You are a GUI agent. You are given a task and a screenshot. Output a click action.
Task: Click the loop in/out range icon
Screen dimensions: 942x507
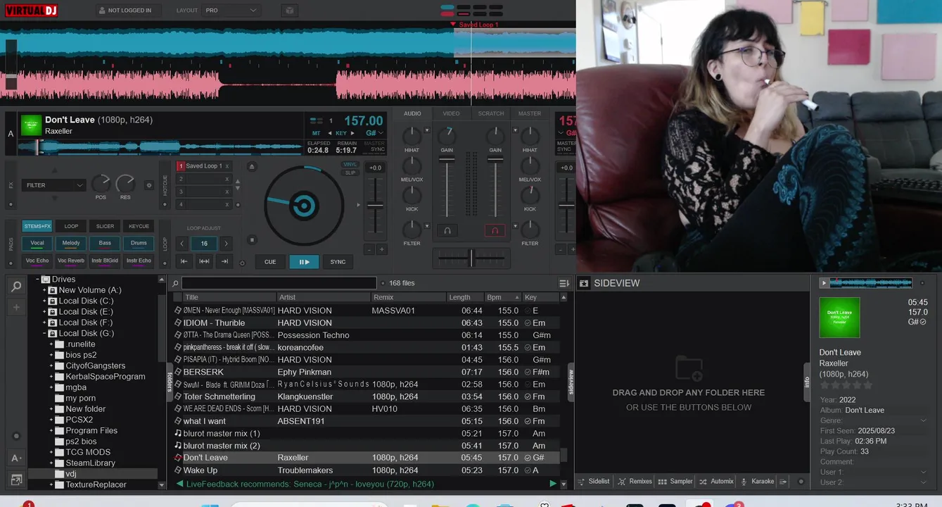pyautogui.click(x=204, y=261)
